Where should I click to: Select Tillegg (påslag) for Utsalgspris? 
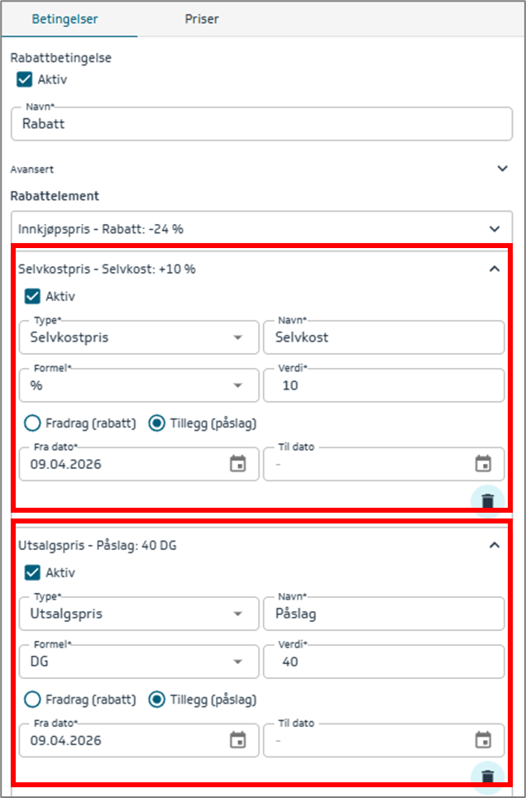155,700
